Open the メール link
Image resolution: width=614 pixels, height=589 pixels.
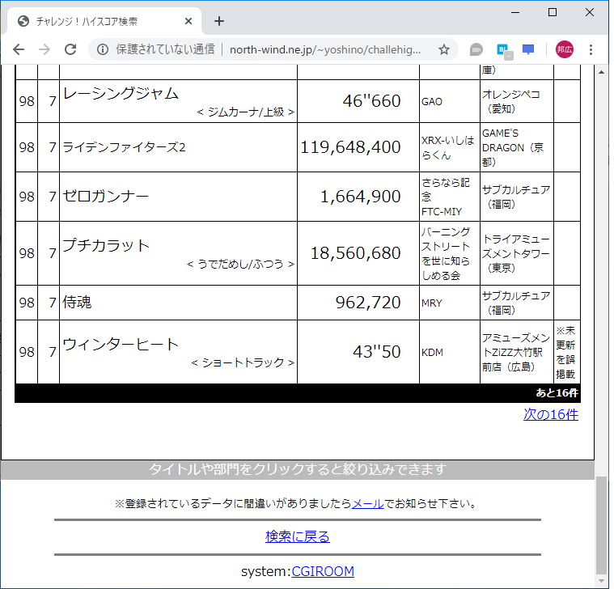pos(368,503)
